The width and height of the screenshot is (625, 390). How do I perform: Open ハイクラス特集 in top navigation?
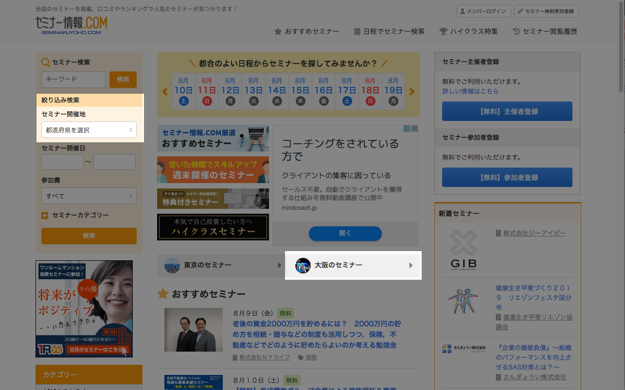pos(468,31)
